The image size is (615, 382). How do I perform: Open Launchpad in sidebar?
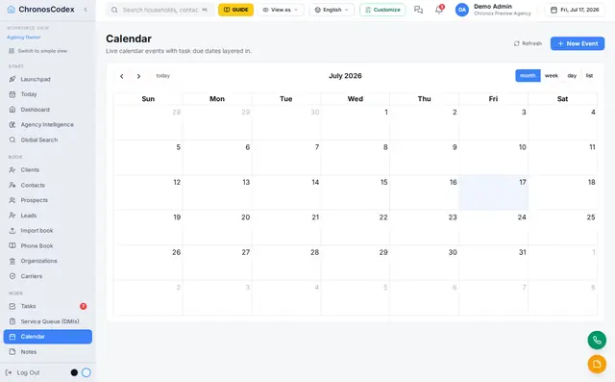tap(48, 79)
